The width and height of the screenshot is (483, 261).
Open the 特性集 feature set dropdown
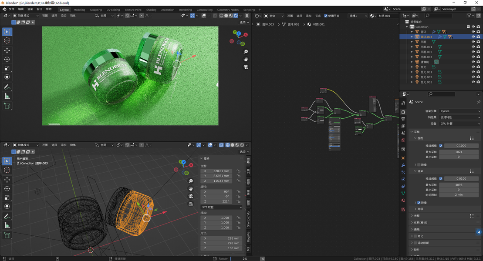pos(460,117)
